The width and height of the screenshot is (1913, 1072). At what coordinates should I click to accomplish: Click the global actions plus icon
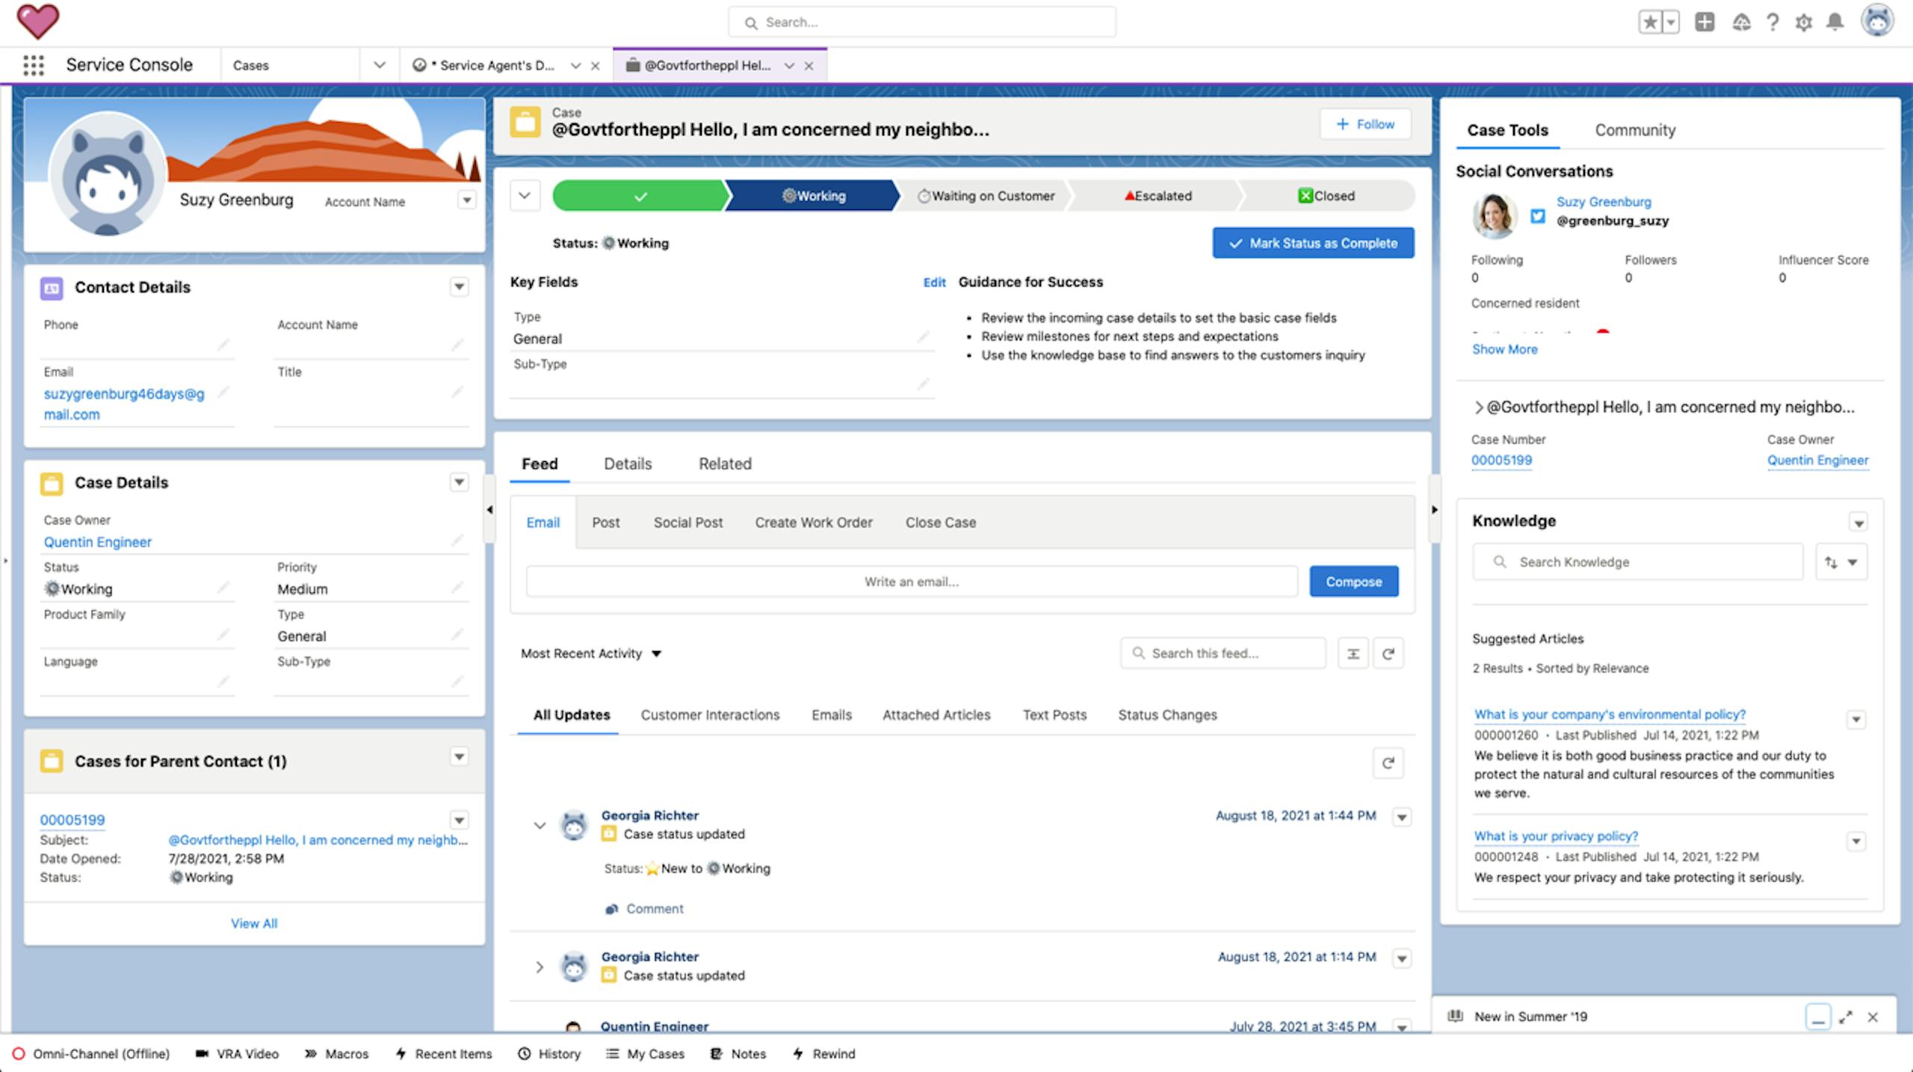pyautogui.click(x=1705, y=22)
